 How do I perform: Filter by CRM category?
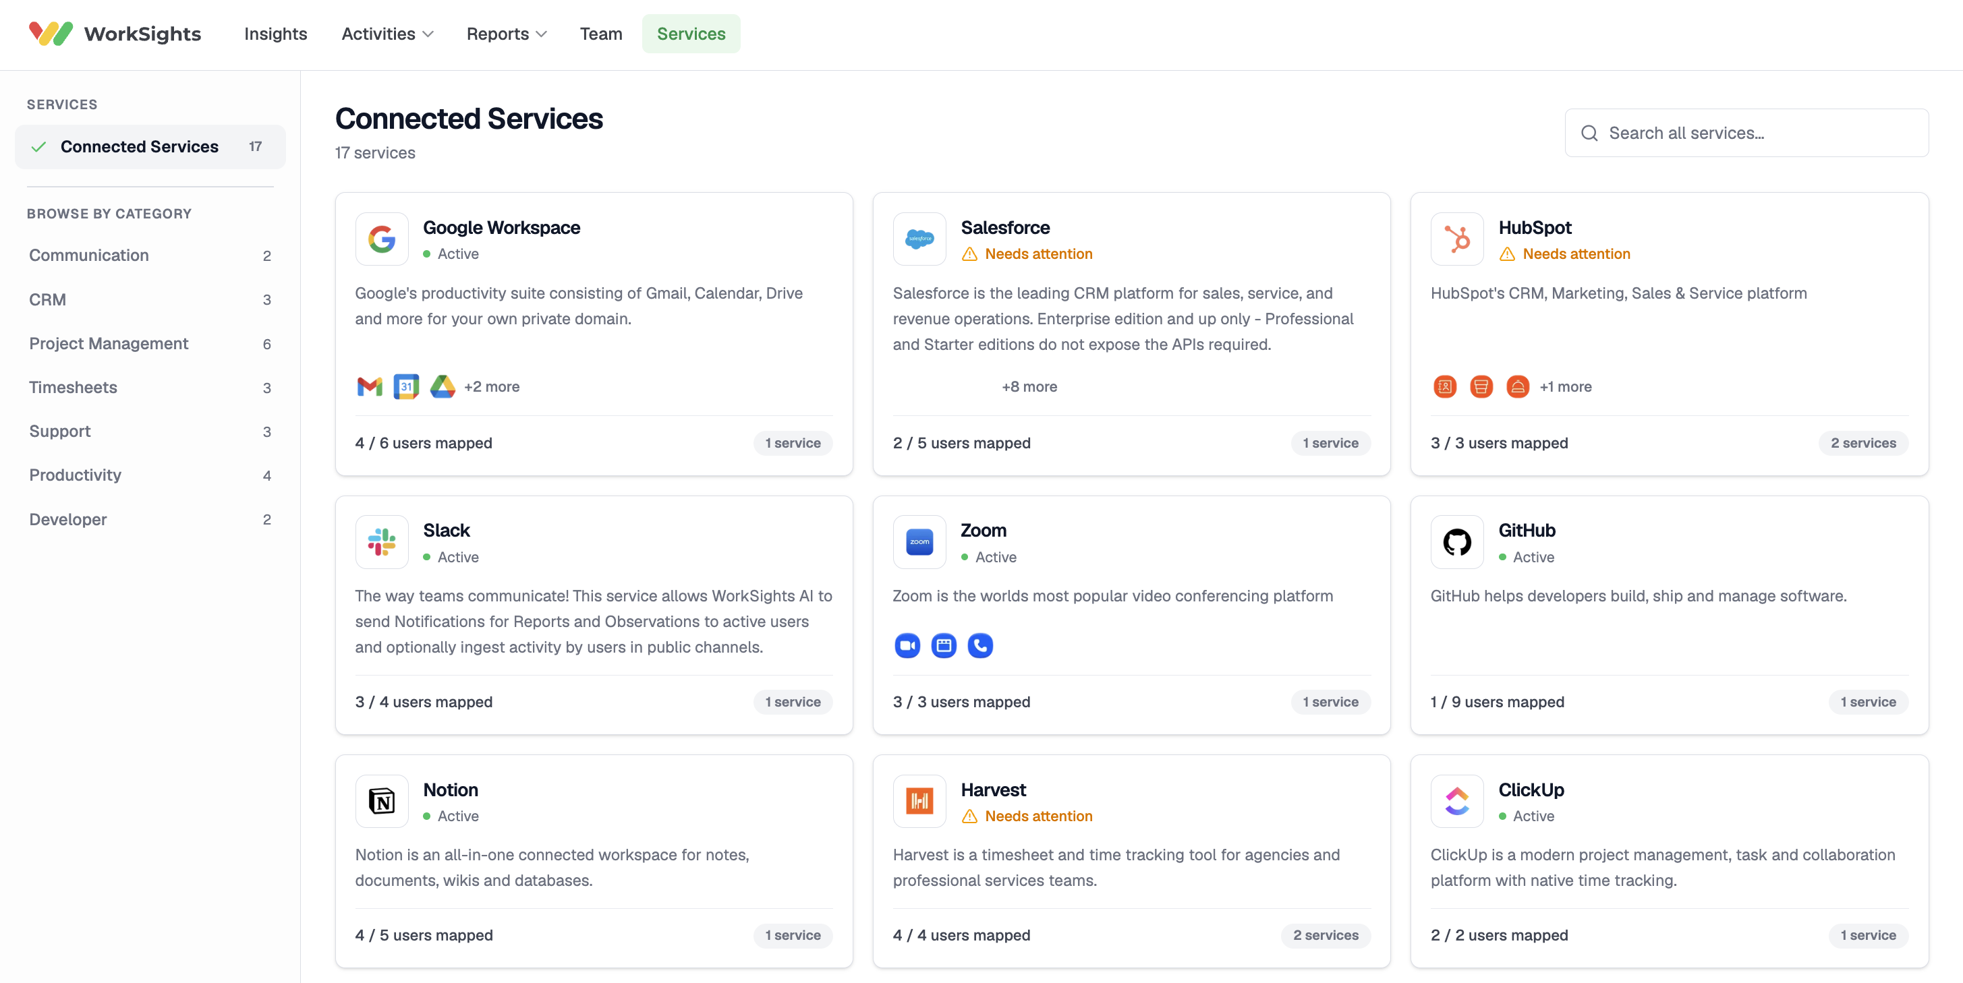point(150,299)
